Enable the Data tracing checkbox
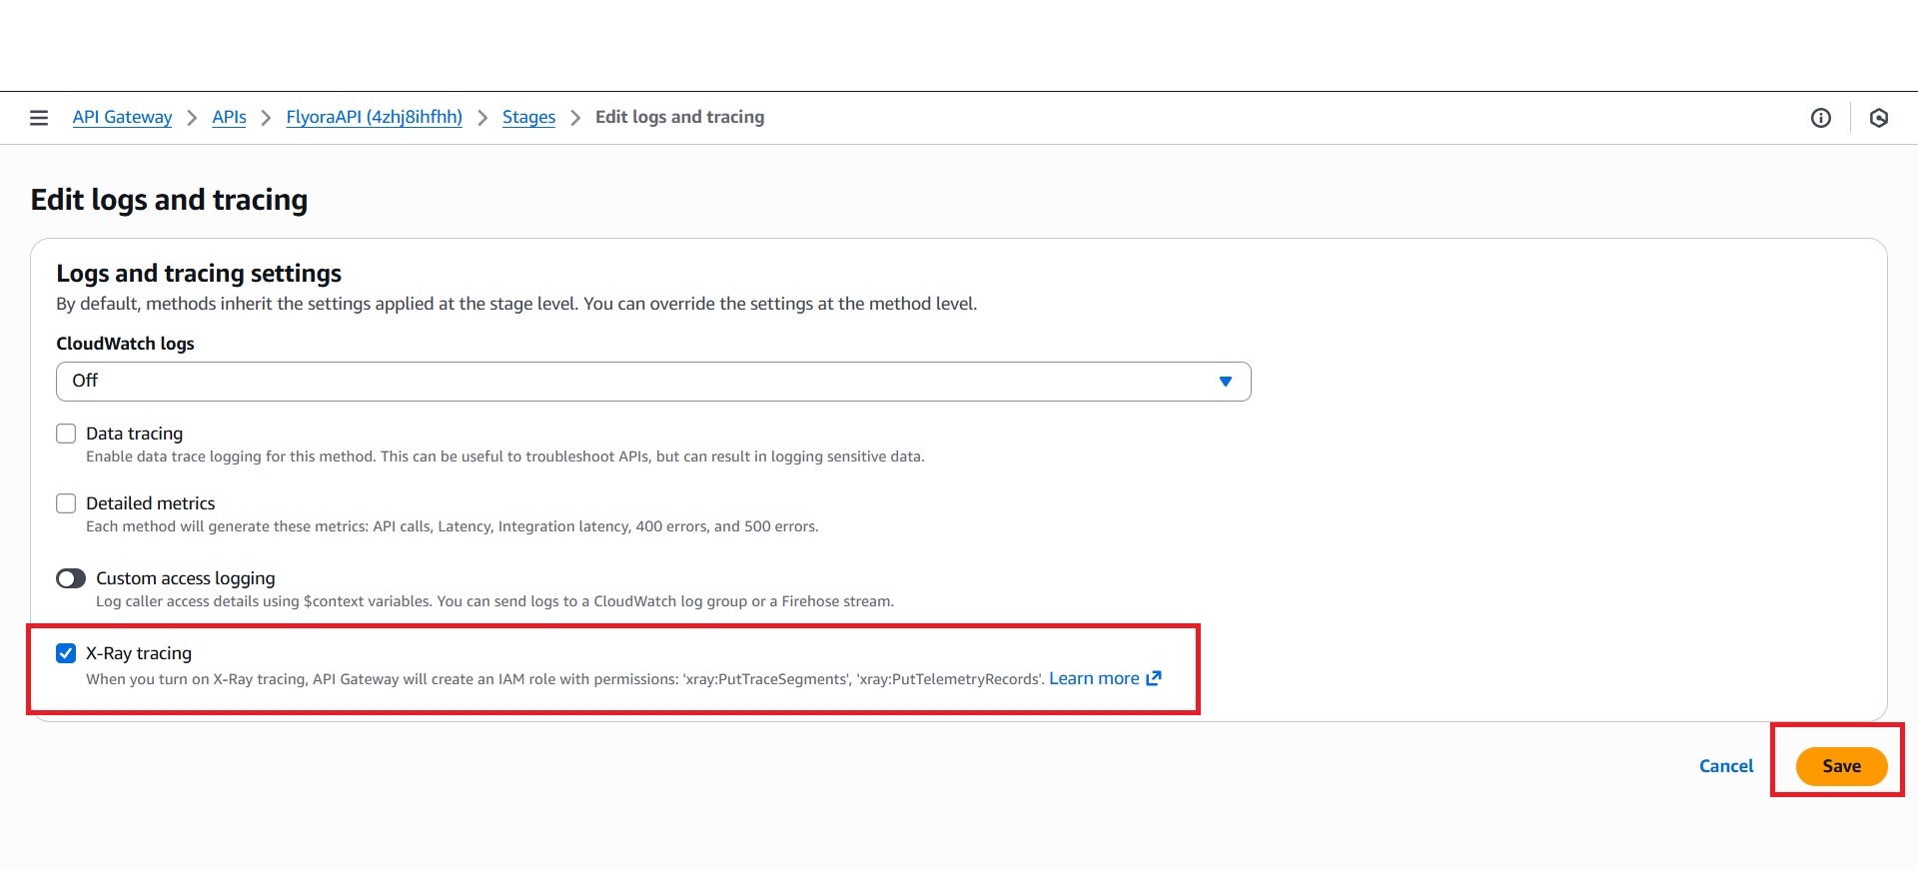The width and height of the screenshot is (1918, 887). pos(66,434)
